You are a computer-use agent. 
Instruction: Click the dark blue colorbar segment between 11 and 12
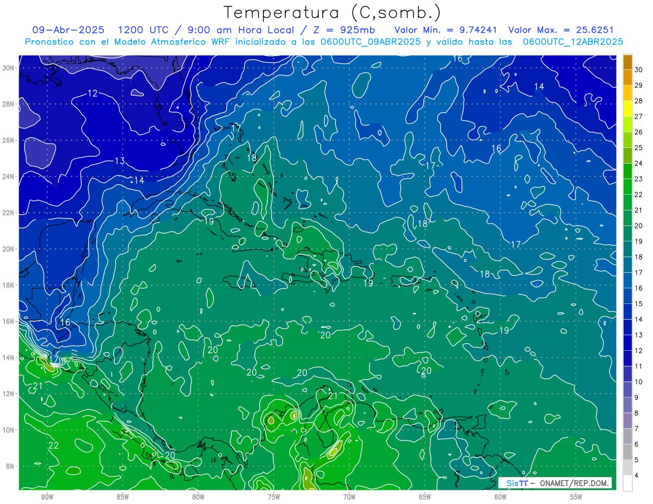pos(627,358)
